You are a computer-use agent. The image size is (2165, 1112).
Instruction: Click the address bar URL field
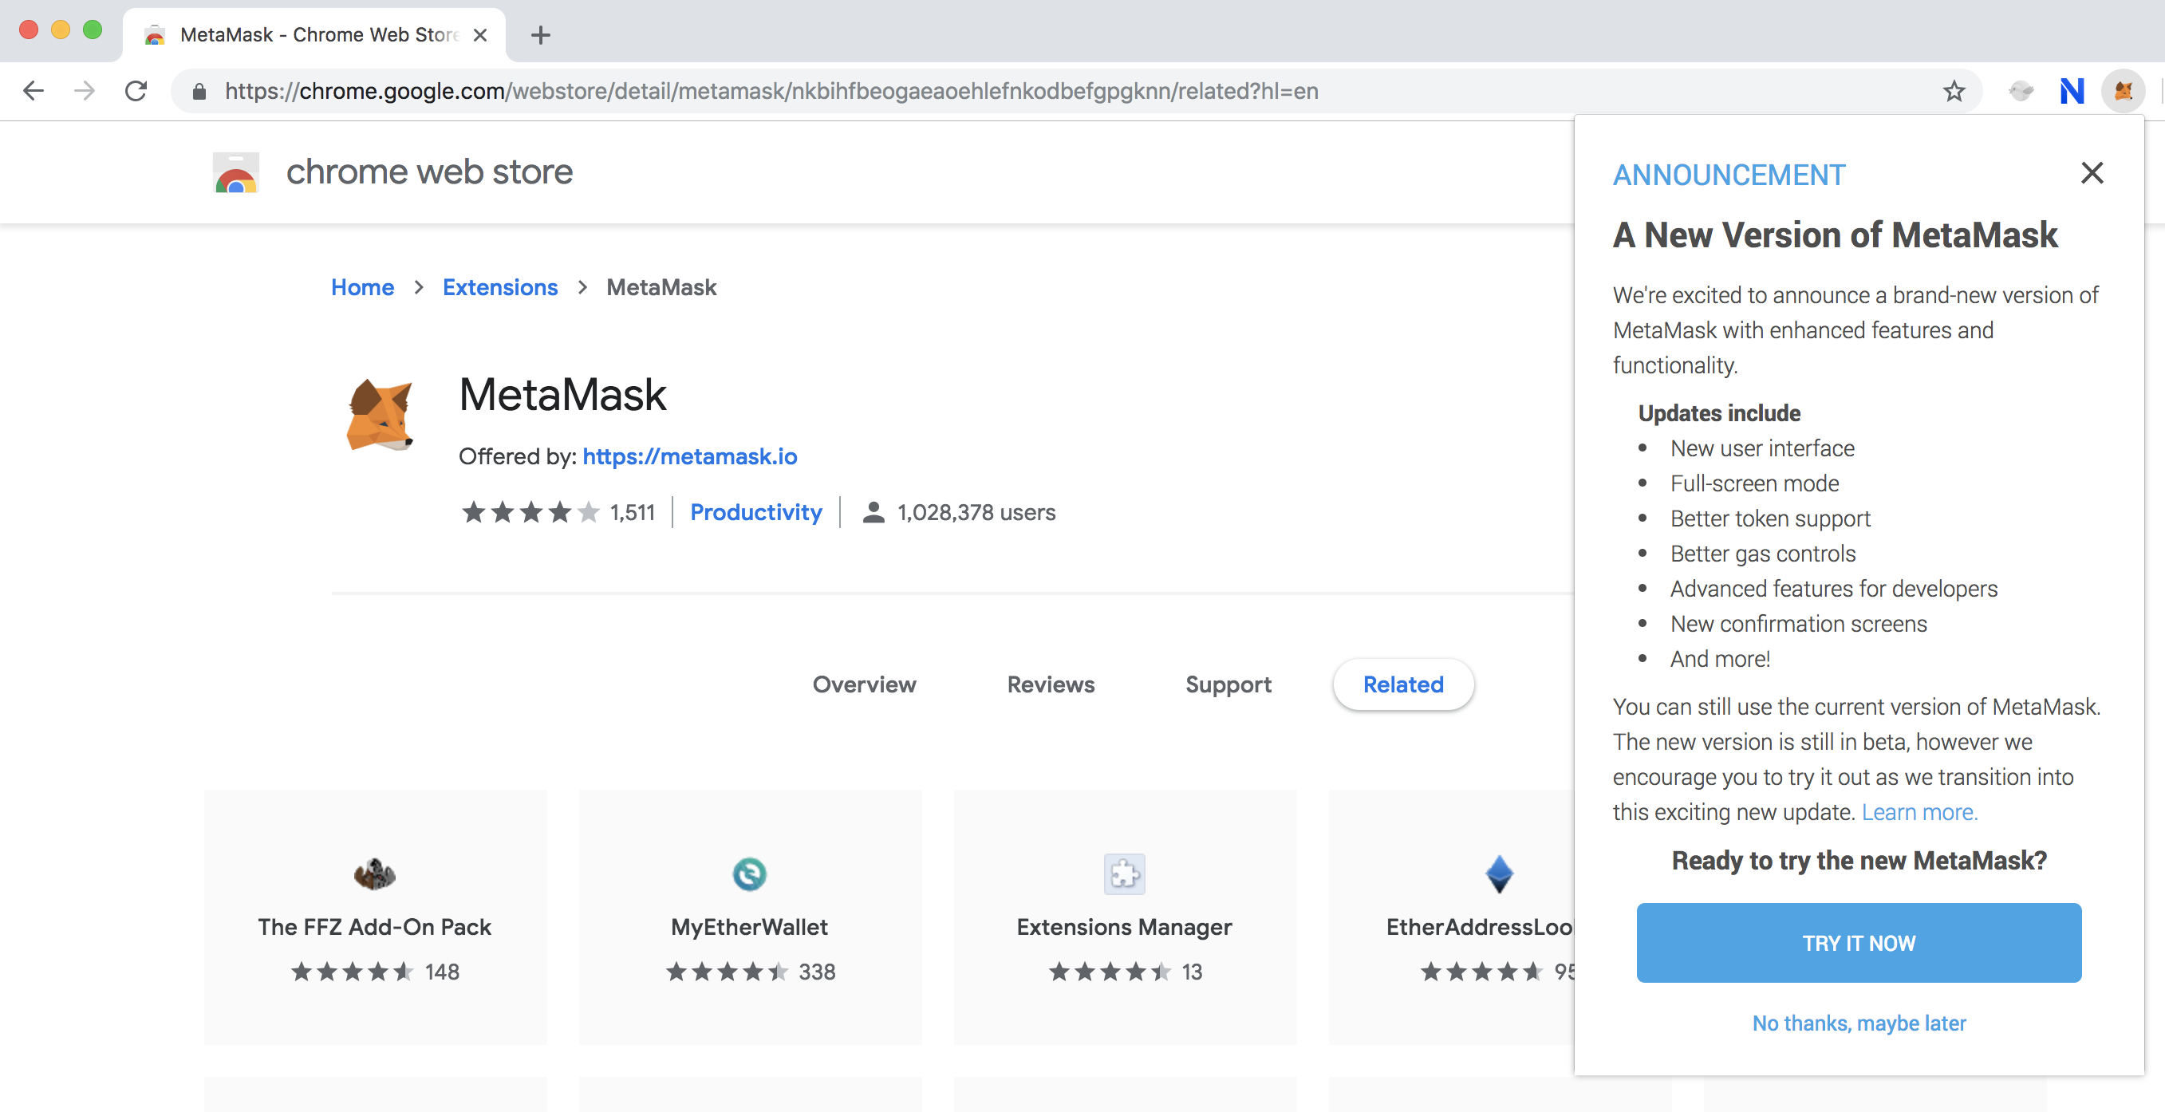pyautogui.click(x=1076, y=91)
